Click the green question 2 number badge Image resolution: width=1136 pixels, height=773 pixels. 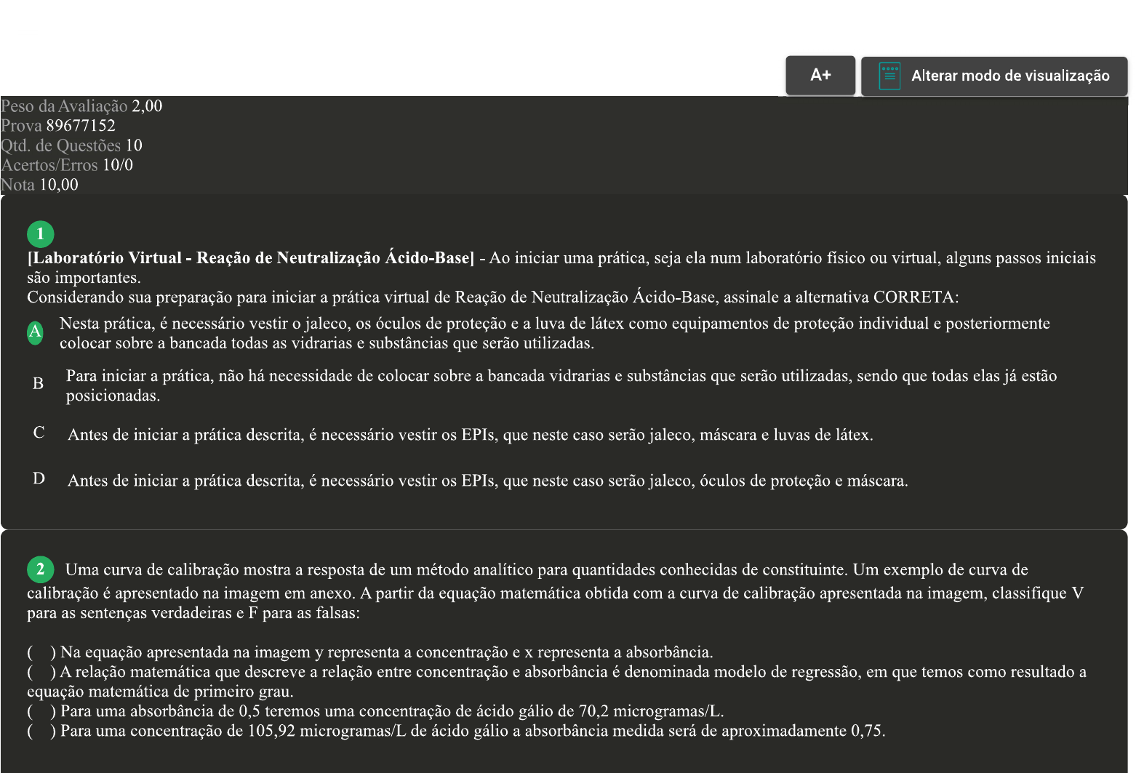40,569
